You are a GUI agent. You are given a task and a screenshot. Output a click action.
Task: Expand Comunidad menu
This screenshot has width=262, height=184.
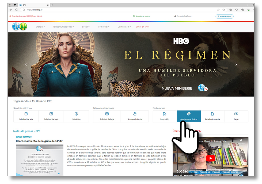124,27
